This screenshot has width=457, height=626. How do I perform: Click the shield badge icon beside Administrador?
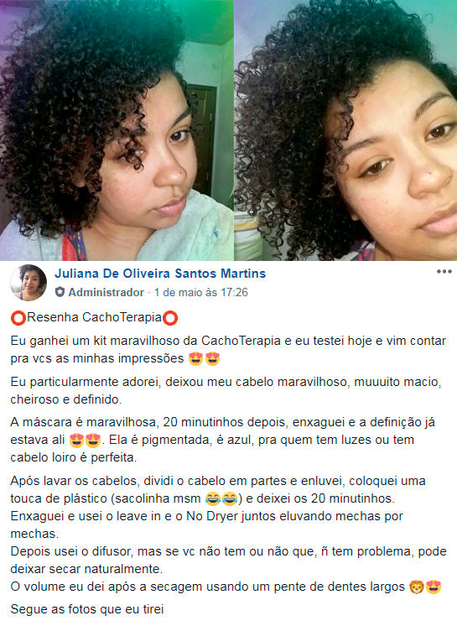point(60,292)
